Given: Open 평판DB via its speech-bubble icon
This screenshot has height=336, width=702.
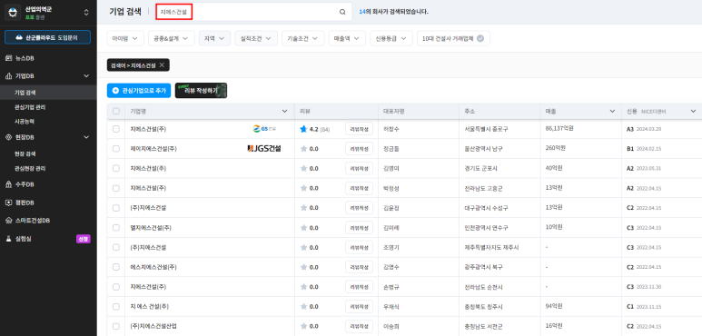Looking at the screenshot, I should 8,203.
